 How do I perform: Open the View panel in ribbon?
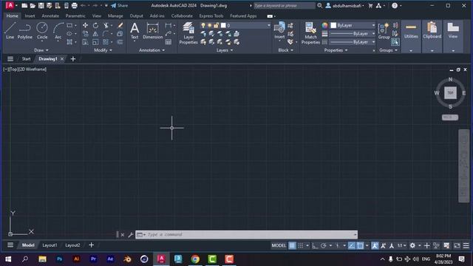[453, 36]
